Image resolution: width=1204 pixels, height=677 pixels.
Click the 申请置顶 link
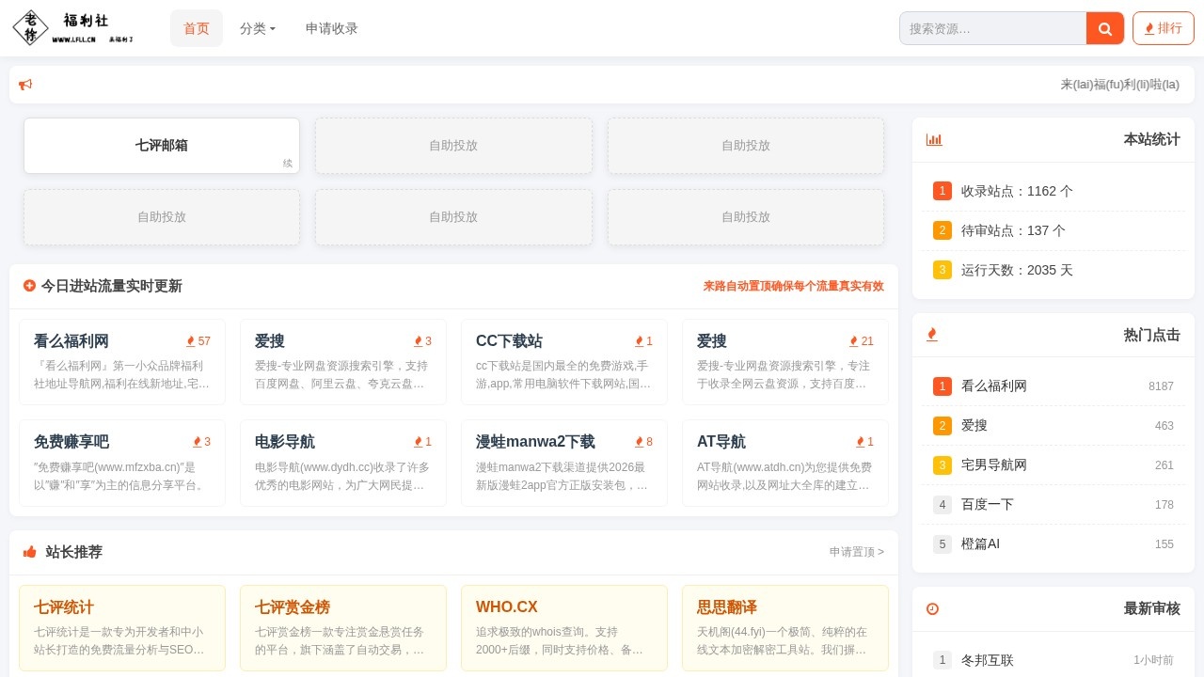pyautogui.click(x=857, y=552)
